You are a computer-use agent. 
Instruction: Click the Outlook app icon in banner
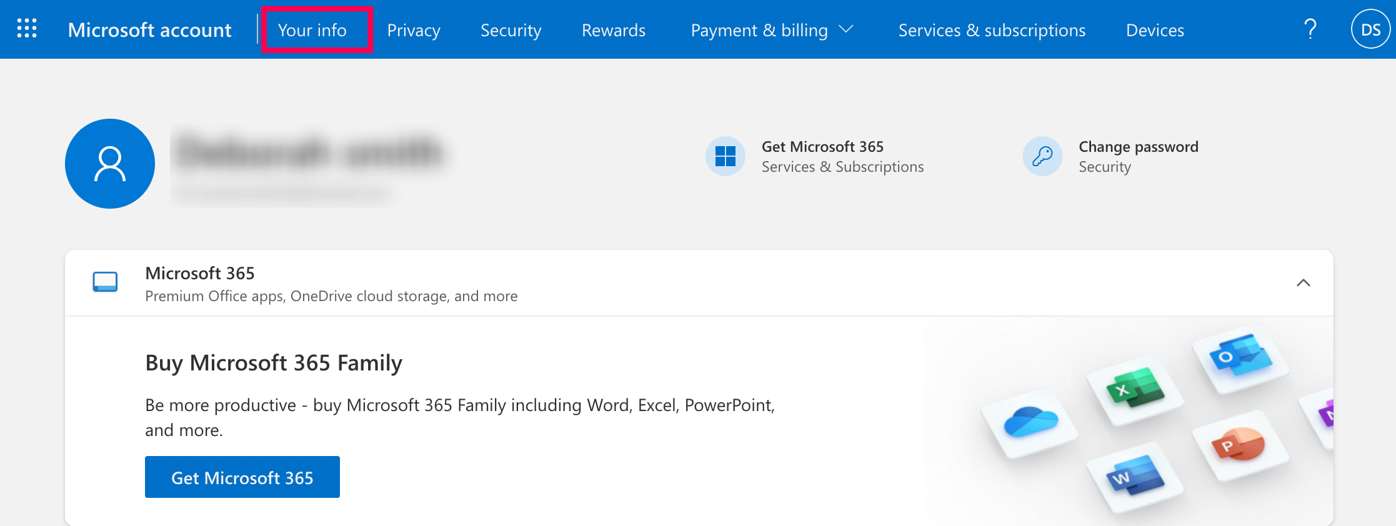tap(1240, 357)
